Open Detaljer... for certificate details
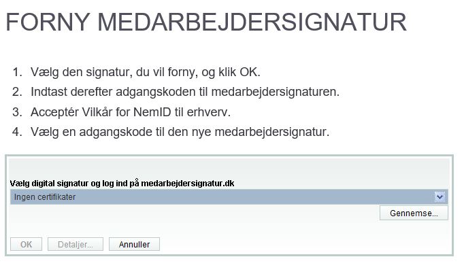464x276 pixels. (76, 244)
